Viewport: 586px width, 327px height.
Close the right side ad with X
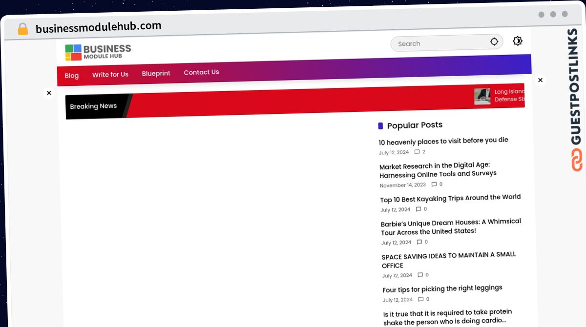(540, 80)
